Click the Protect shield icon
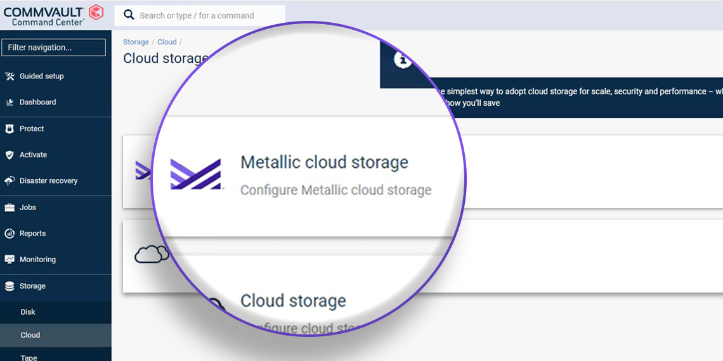The height and width of the screenshot is (361, 723). [x=10, y=129]
